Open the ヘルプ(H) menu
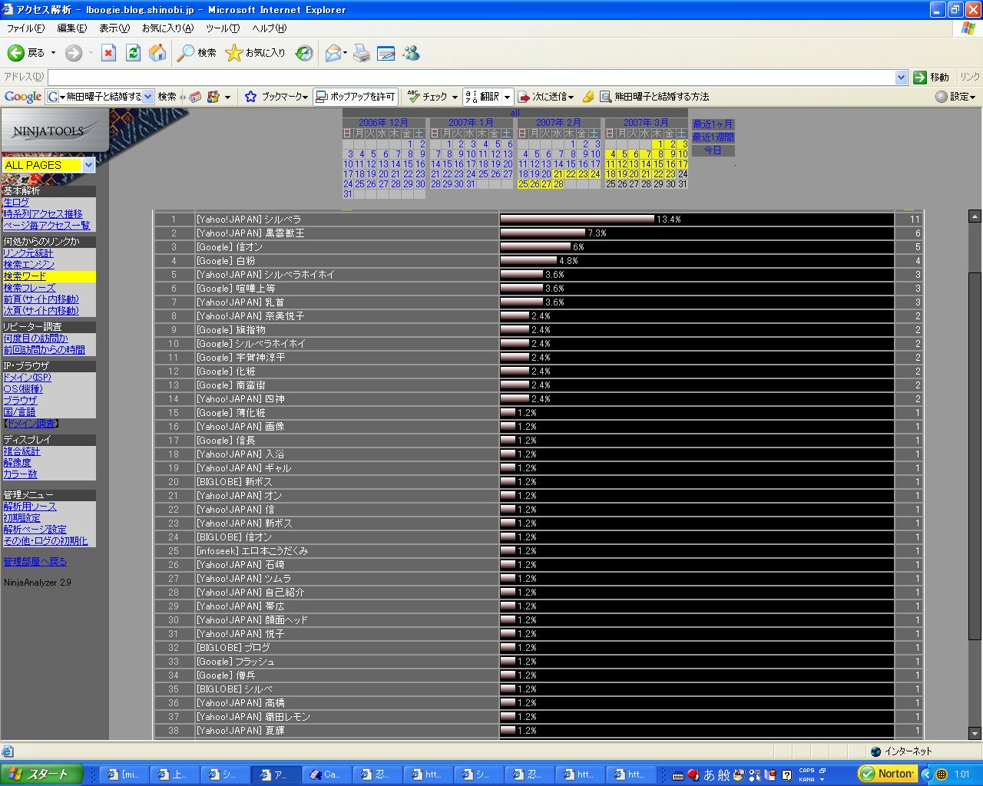The width and height of the screenshot is (983, 786). 270,28
